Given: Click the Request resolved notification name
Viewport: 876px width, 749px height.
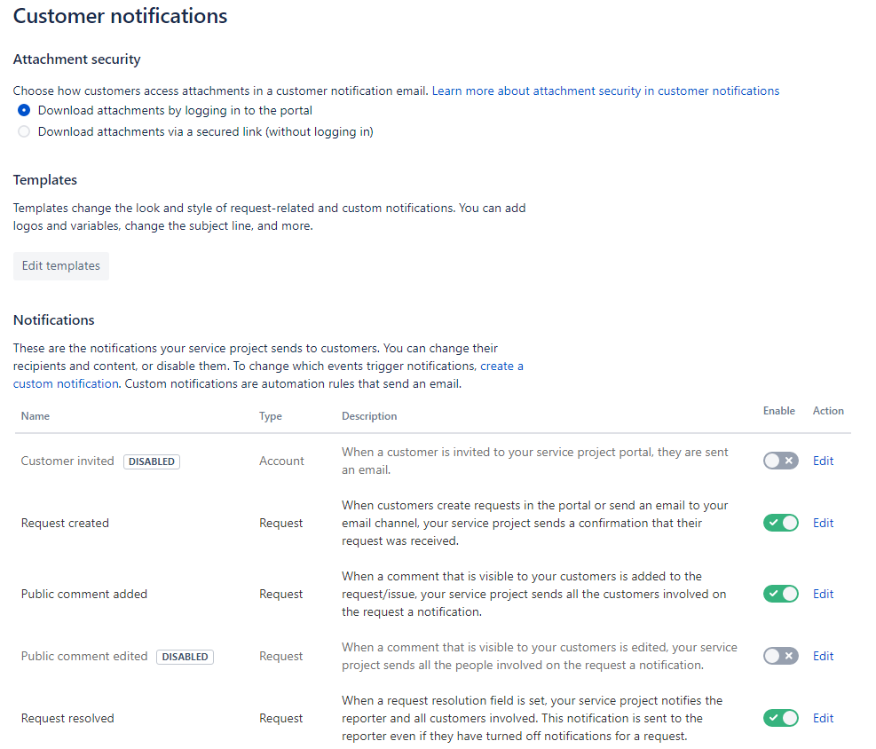Looking at the screenshot, I should pos(67,718).
